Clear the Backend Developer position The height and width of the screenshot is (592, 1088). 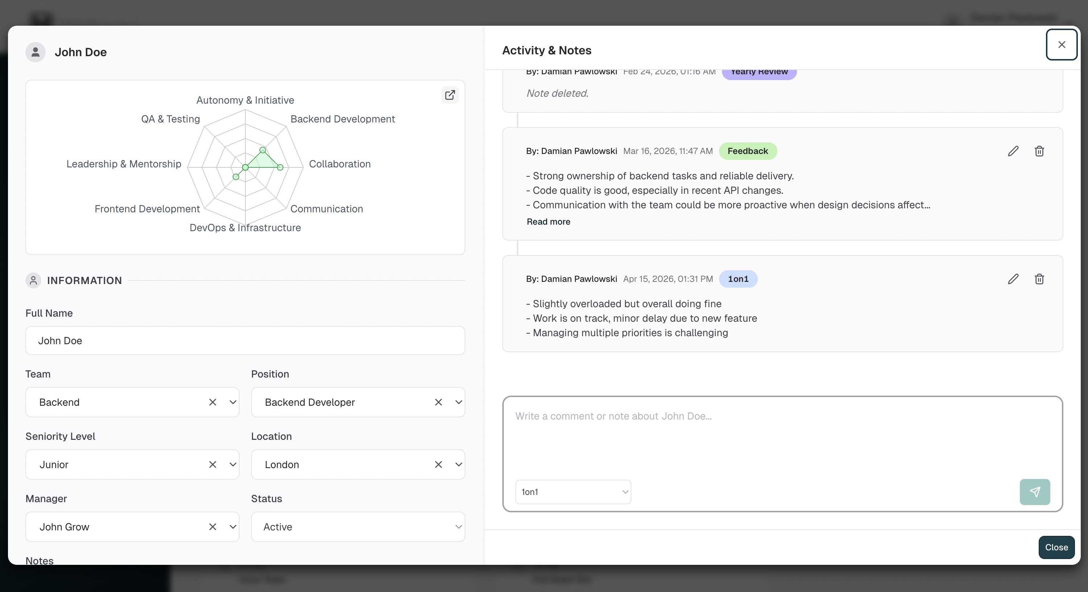coord(439,402)
